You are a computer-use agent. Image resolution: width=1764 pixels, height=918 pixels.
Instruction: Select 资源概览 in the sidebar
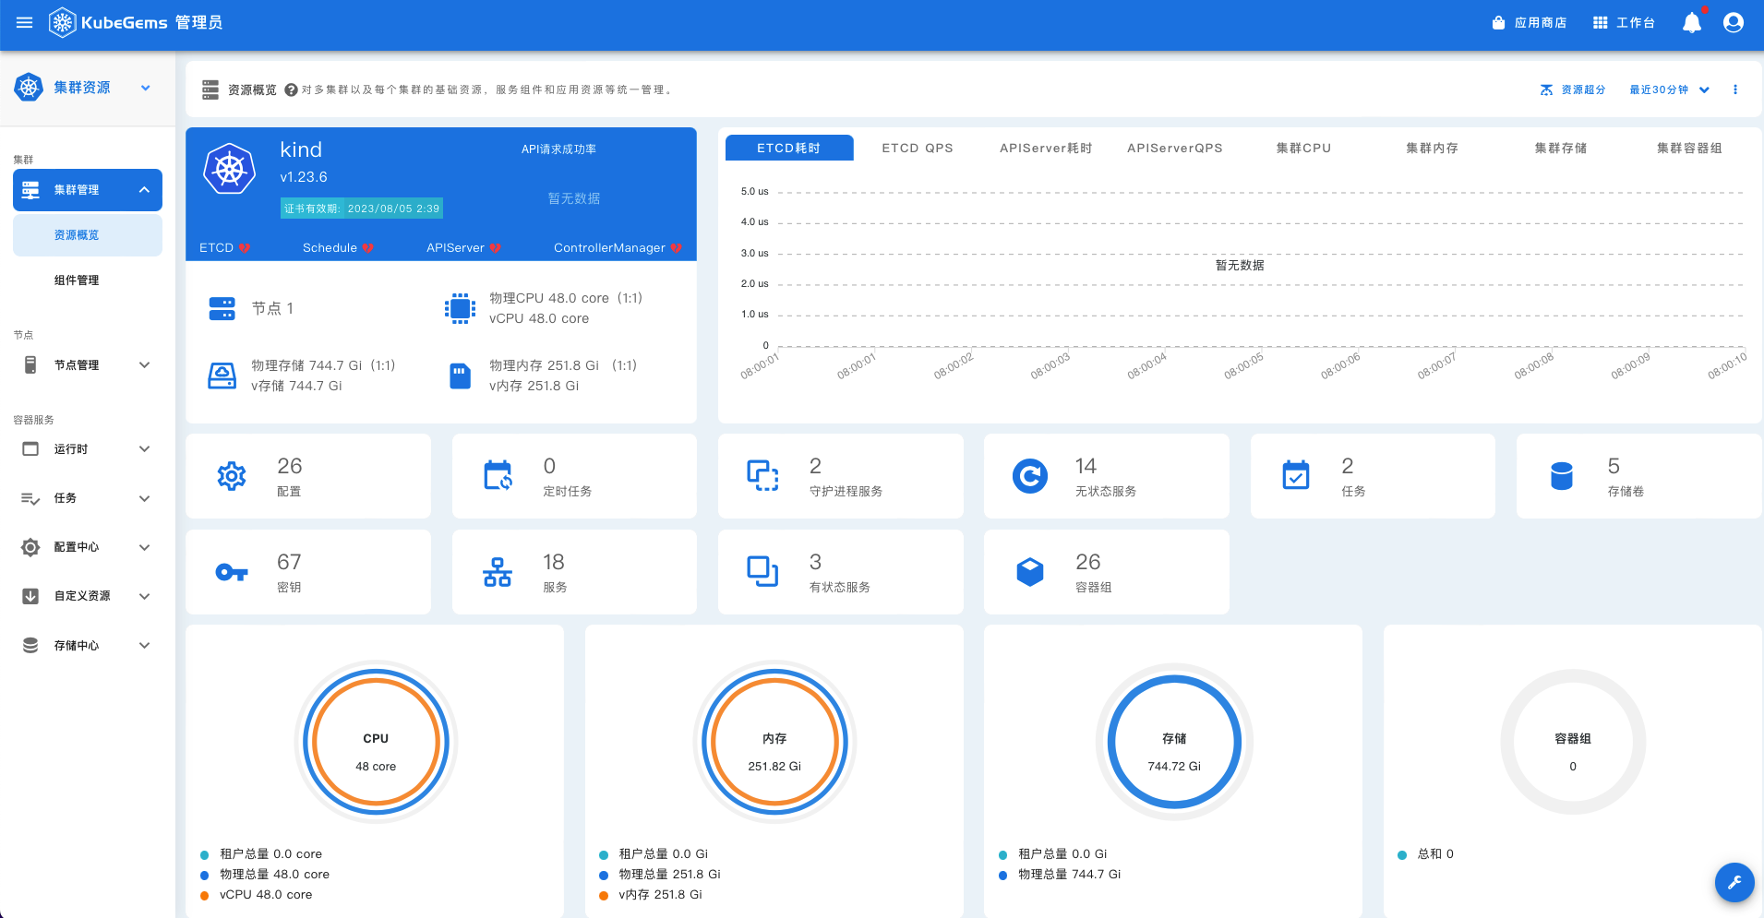click(x=88, y=235)
